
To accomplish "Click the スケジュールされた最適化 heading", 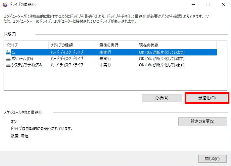I will (23, 113).
